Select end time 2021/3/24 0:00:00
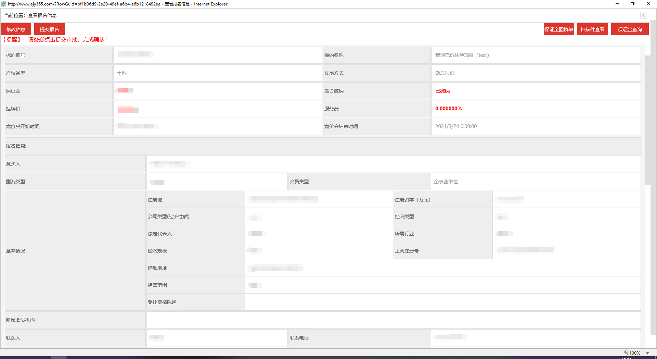Screen dimensions: 657x359 coord(456,126)
